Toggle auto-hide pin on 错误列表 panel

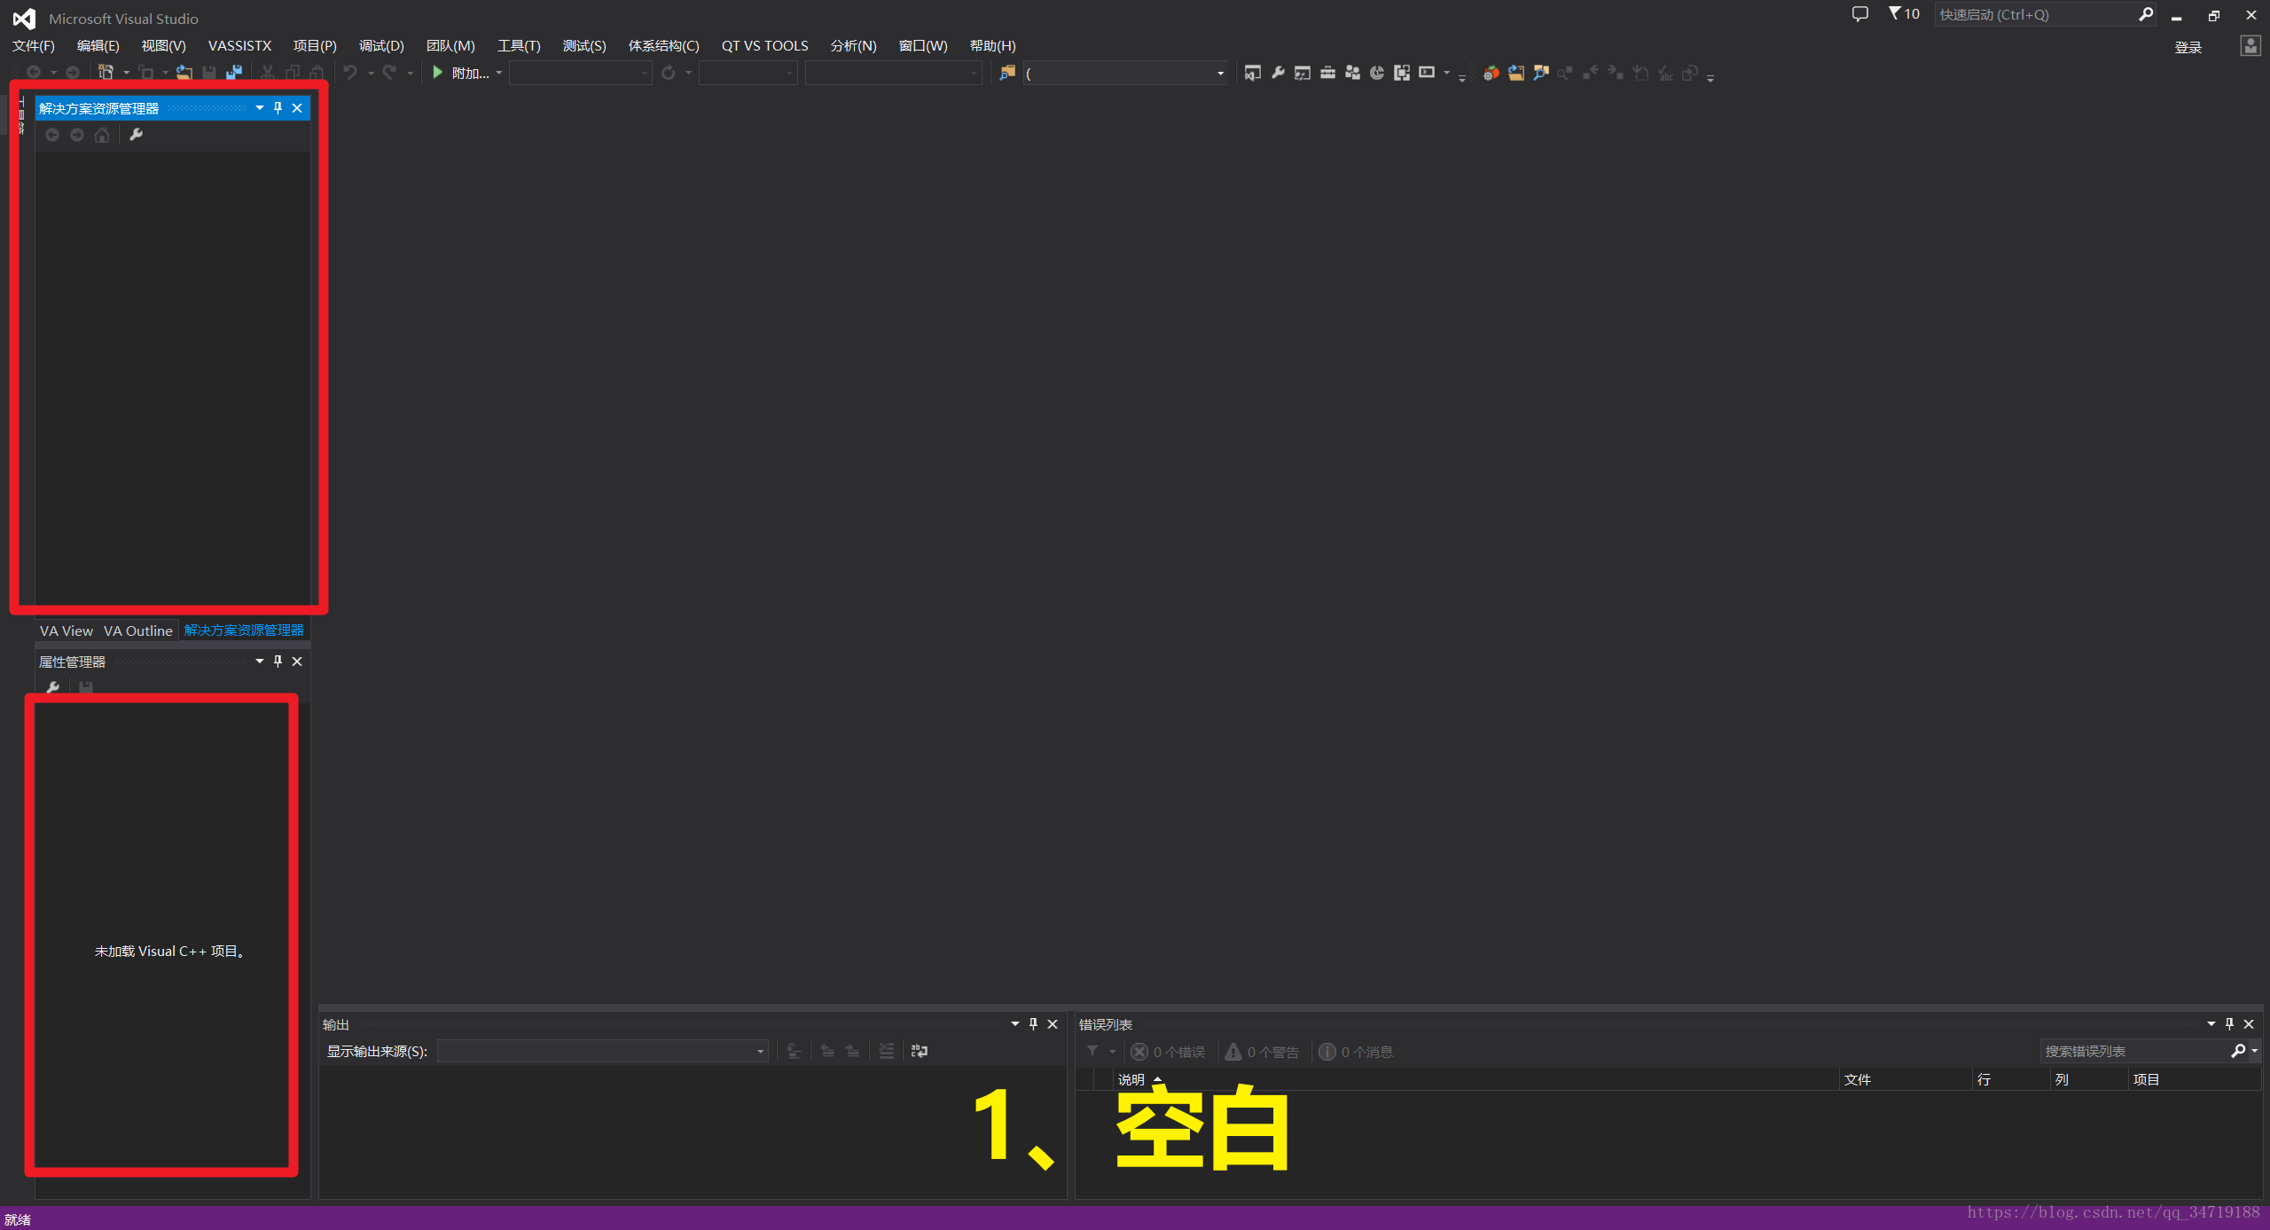pos(2229,1024)
